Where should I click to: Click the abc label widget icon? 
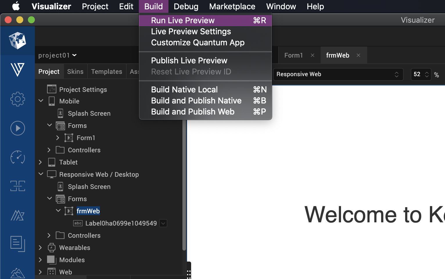[78, 223]
